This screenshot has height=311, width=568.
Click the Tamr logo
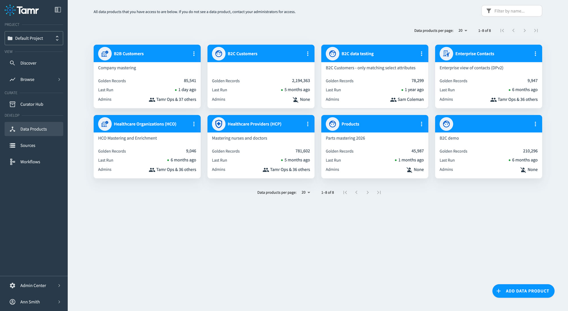(x=22, y=10)
